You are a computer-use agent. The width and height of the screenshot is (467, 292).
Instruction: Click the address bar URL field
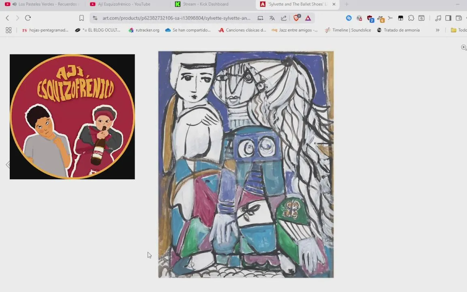[x=176, y=18]
